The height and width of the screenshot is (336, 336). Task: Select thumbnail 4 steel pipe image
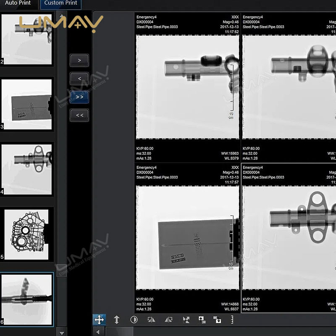27,169
